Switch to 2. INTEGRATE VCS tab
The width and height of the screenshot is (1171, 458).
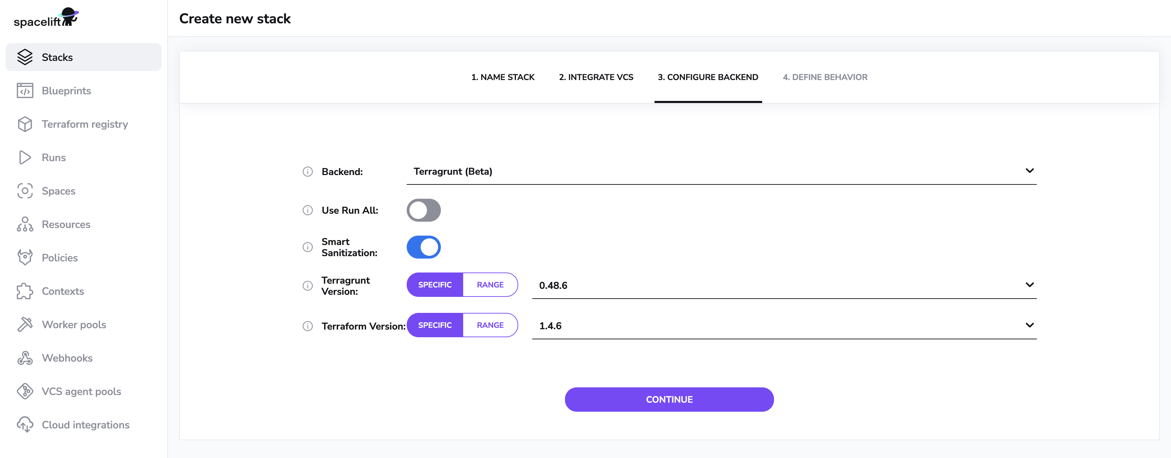pyautogui.click(x=596, y=77)
